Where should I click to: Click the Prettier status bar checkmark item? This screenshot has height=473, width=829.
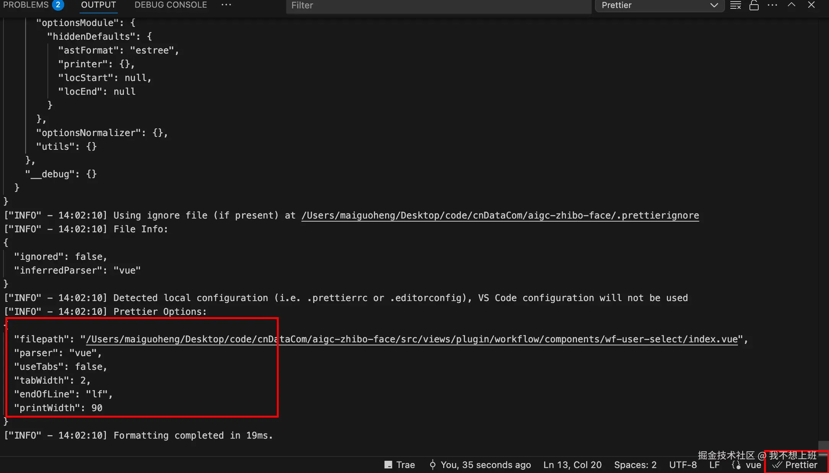795,465
